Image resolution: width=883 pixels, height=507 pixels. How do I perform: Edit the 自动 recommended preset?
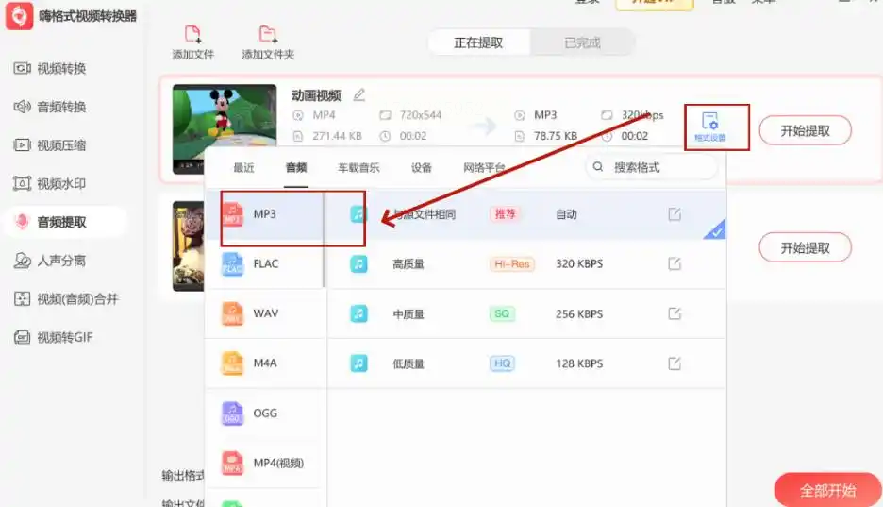pos(675,214)
